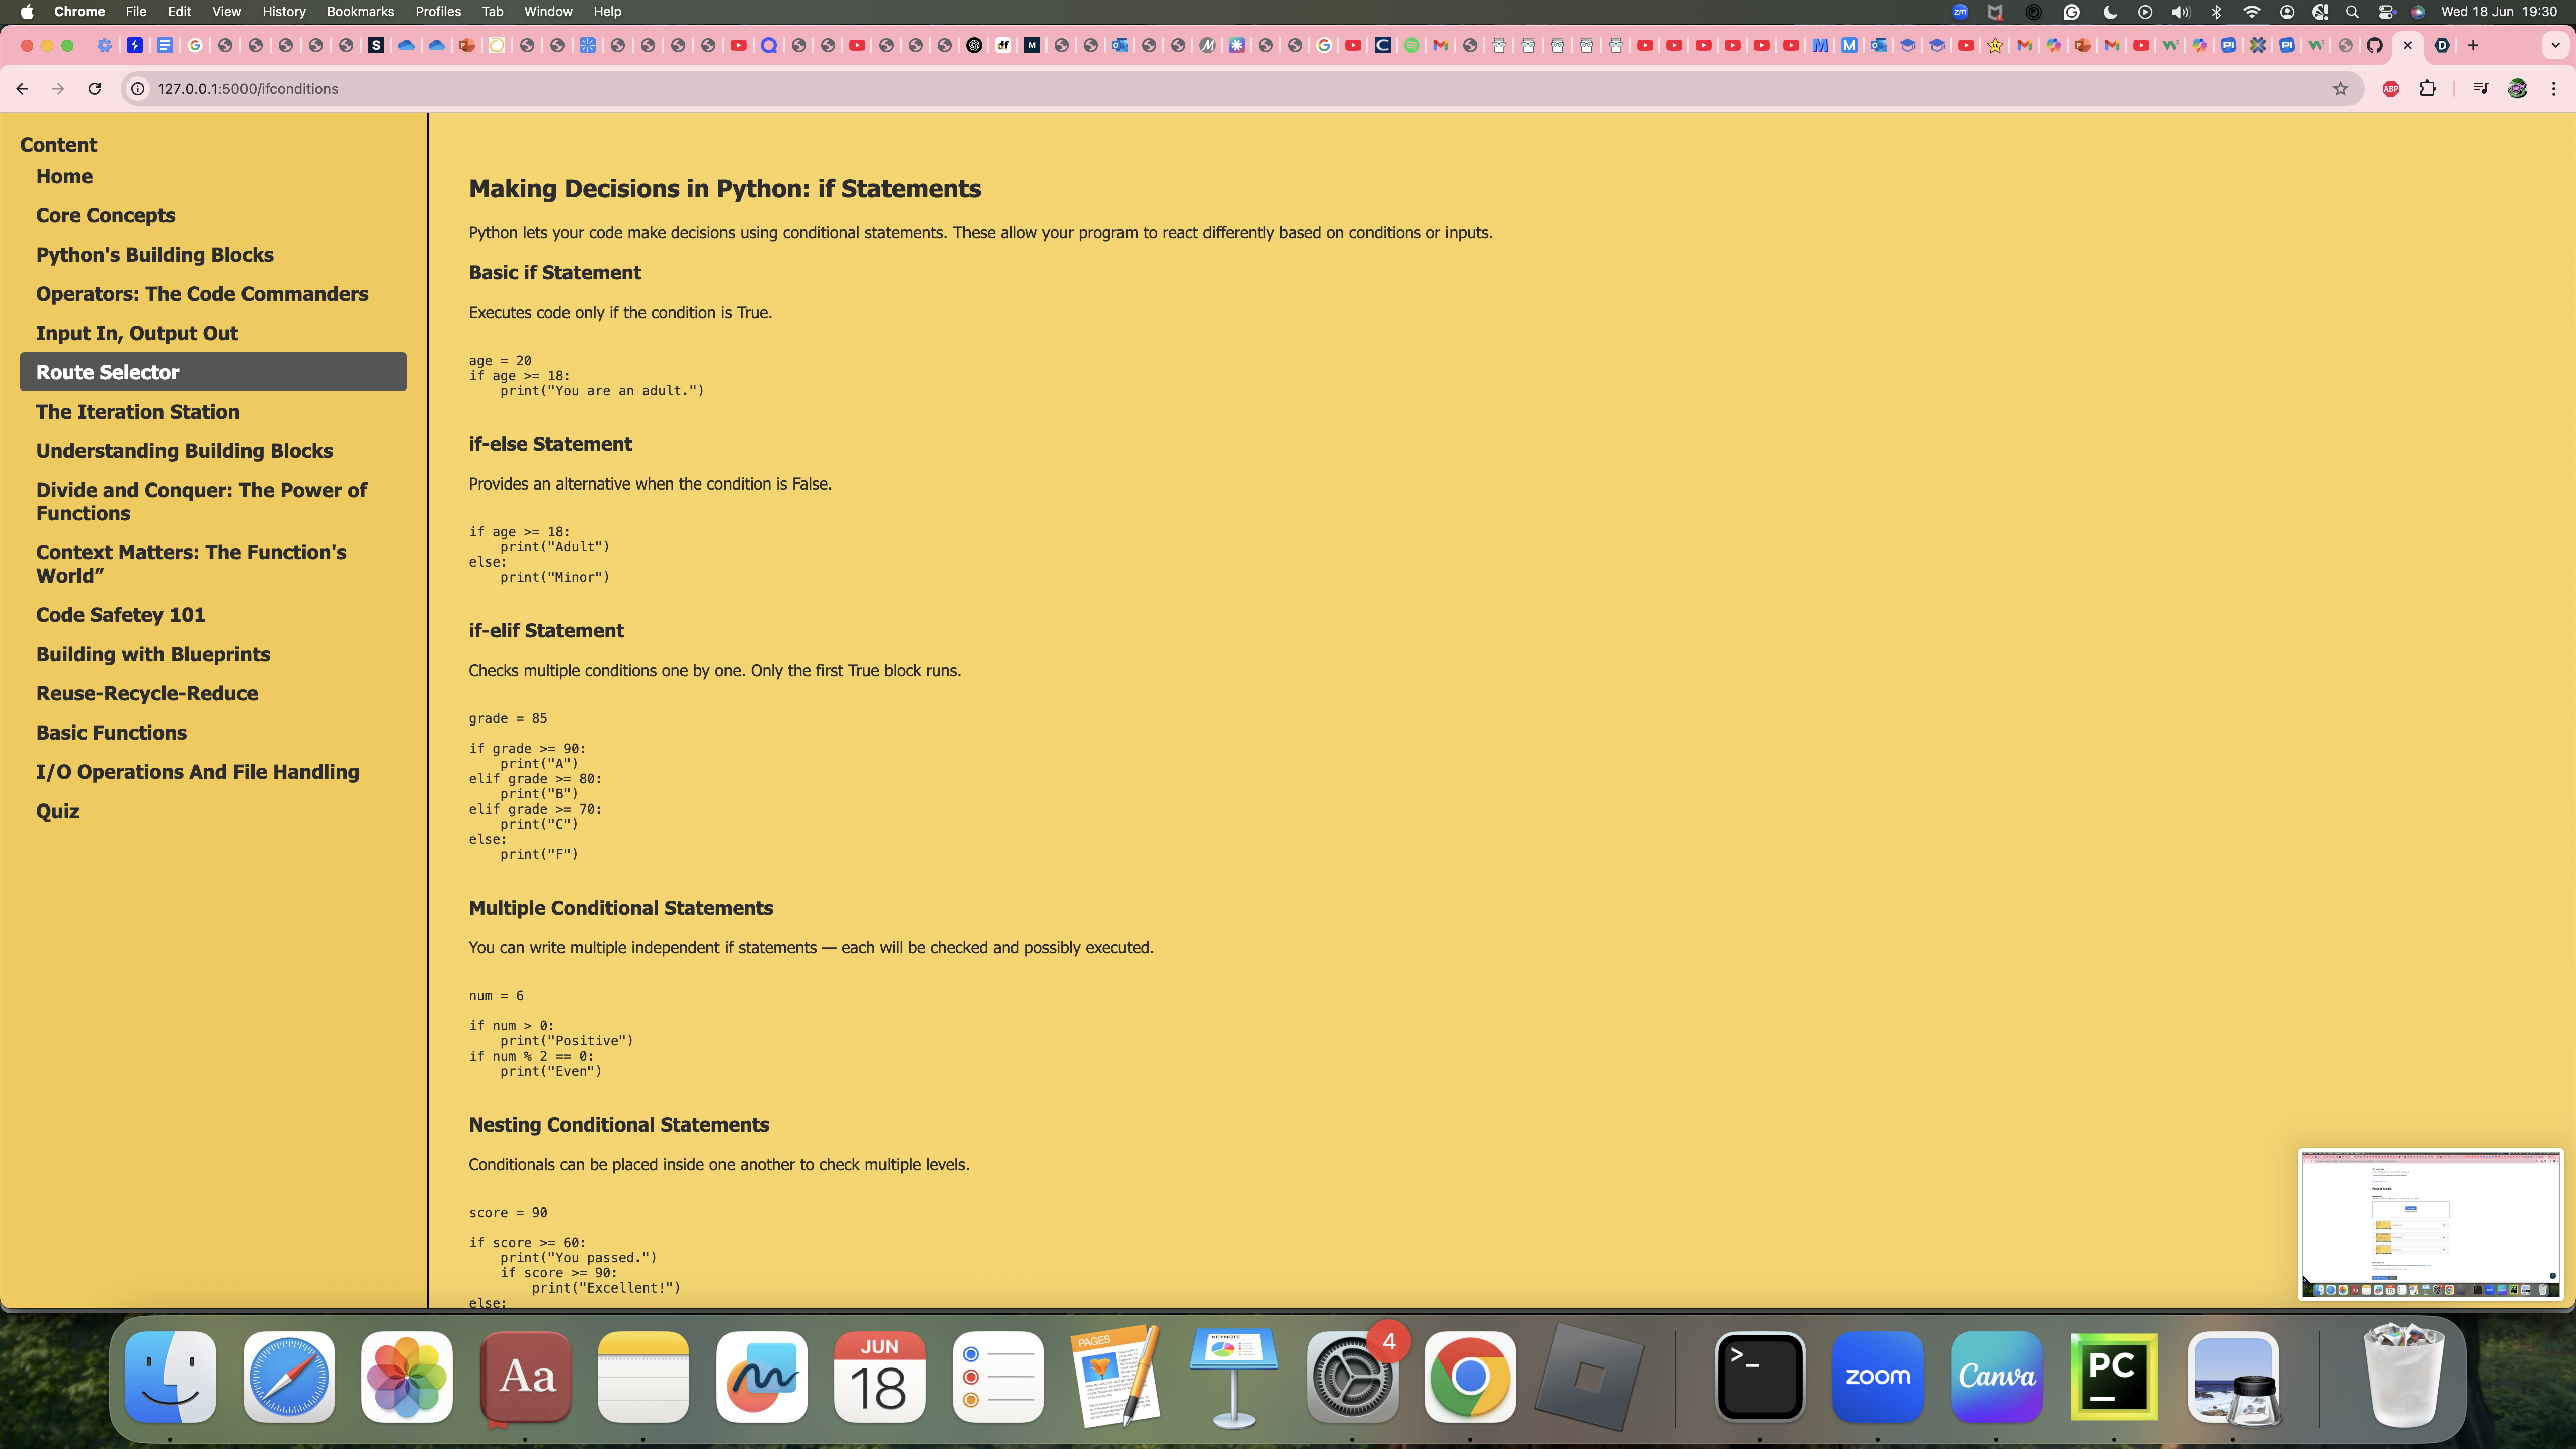Open the Chrome extensions puzzle icon
This screenshot has height=1449, width=2576.
point(2427,88)
